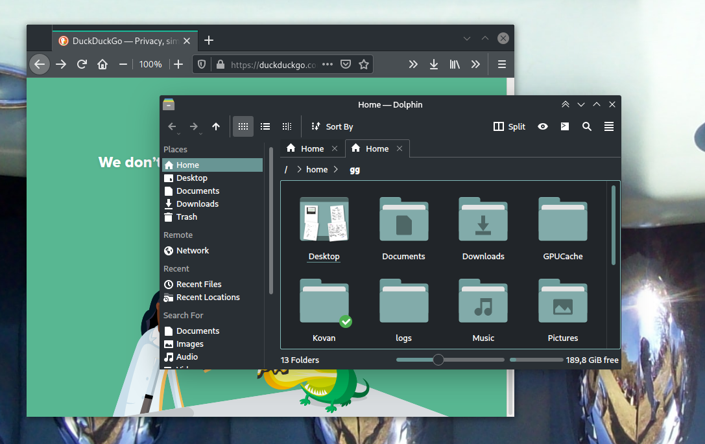The height and width of the screenshot is (444, 705).
Task: Click the Firefox URL address field
Action: [x=273, y=65]
